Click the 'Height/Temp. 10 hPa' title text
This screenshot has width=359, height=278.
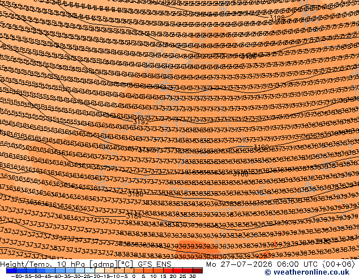pos(43,264)
